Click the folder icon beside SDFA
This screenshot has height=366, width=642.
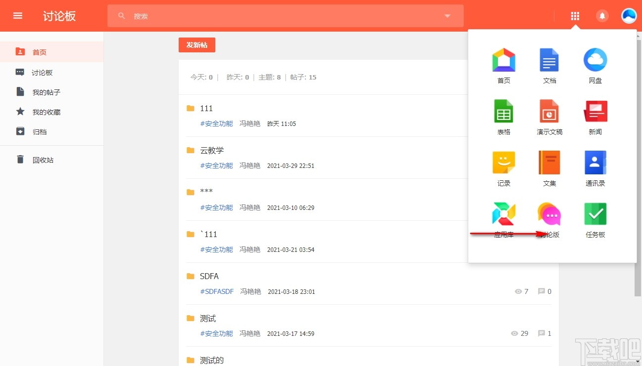tap(190, 276)
